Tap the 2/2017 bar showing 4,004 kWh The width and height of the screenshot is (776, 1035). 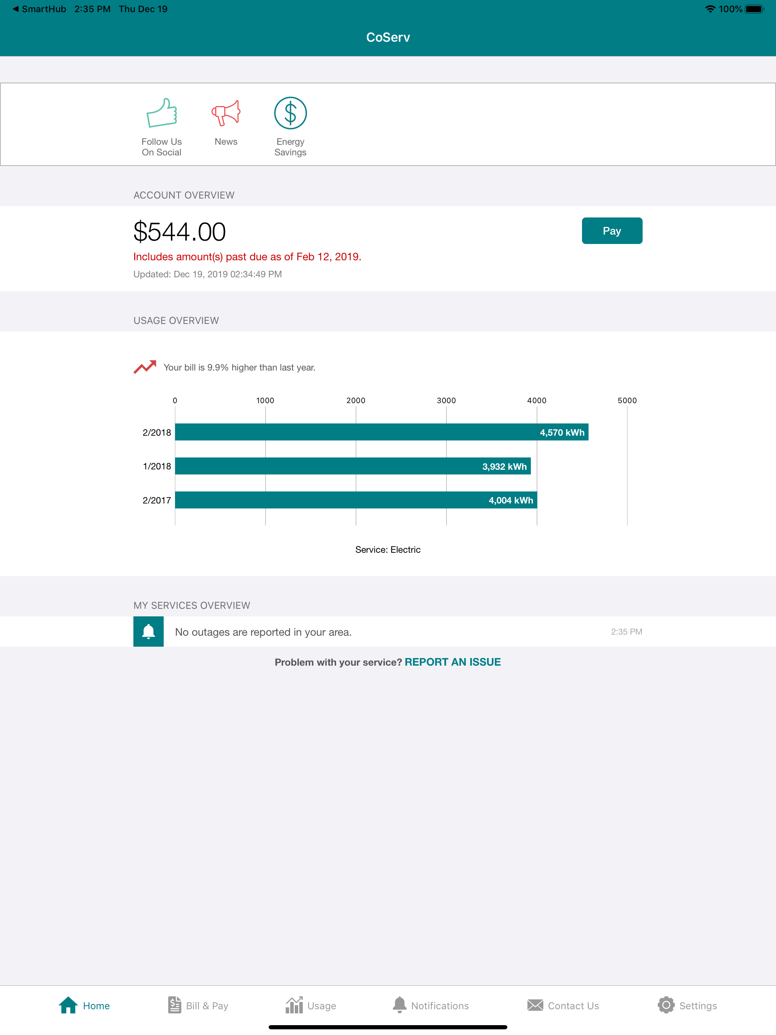(356, 500)
